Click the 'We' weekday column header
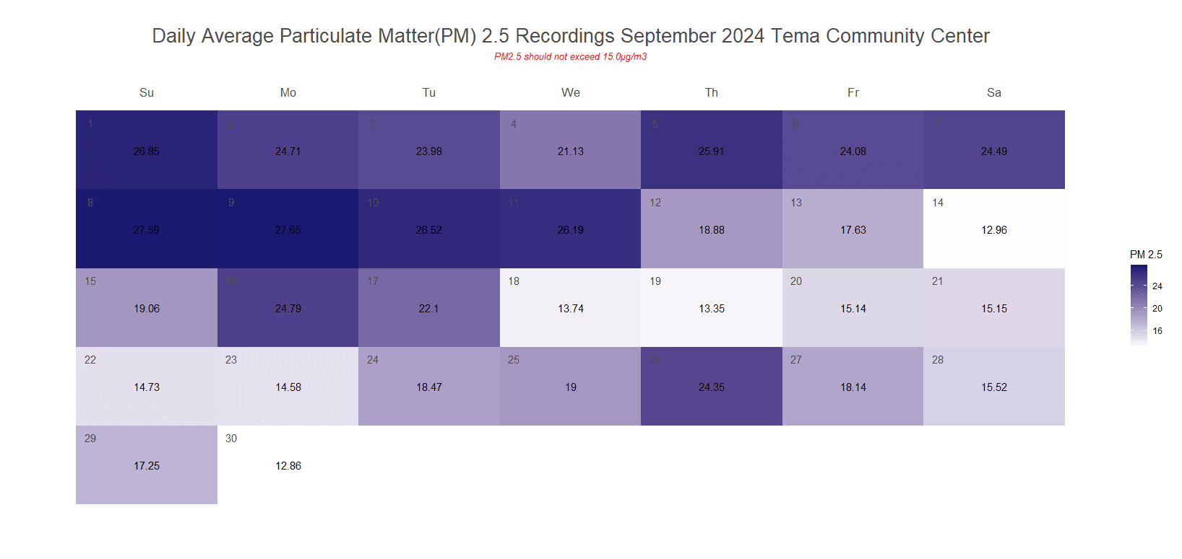Image resolution: width=1182 pixels, height=559 pixels. 570,92
